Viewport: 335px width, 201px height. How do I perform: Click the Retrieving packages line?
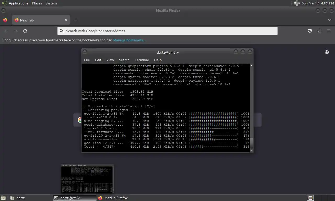click(x=108, y=110)
